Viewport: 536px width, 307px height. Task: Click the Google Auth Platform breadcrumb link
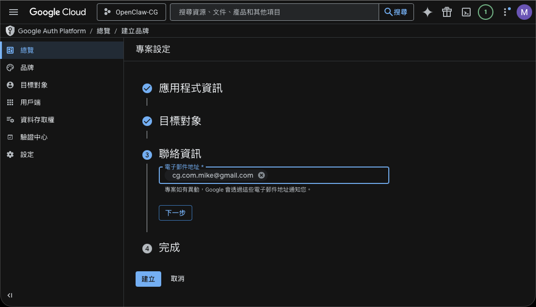click(x=52, y=31)
